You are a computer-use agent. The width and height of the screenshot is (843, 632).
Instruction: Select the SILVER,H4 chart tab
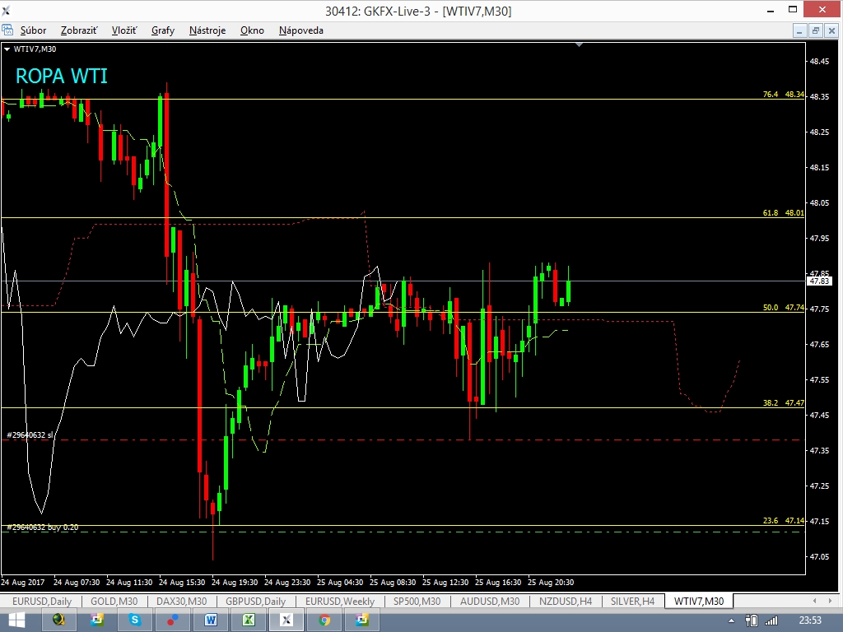pyautogui.click(x=632, y=602)
